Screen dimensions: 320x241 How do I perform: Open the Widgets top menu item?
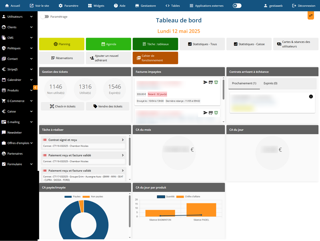tap(96, 6)
